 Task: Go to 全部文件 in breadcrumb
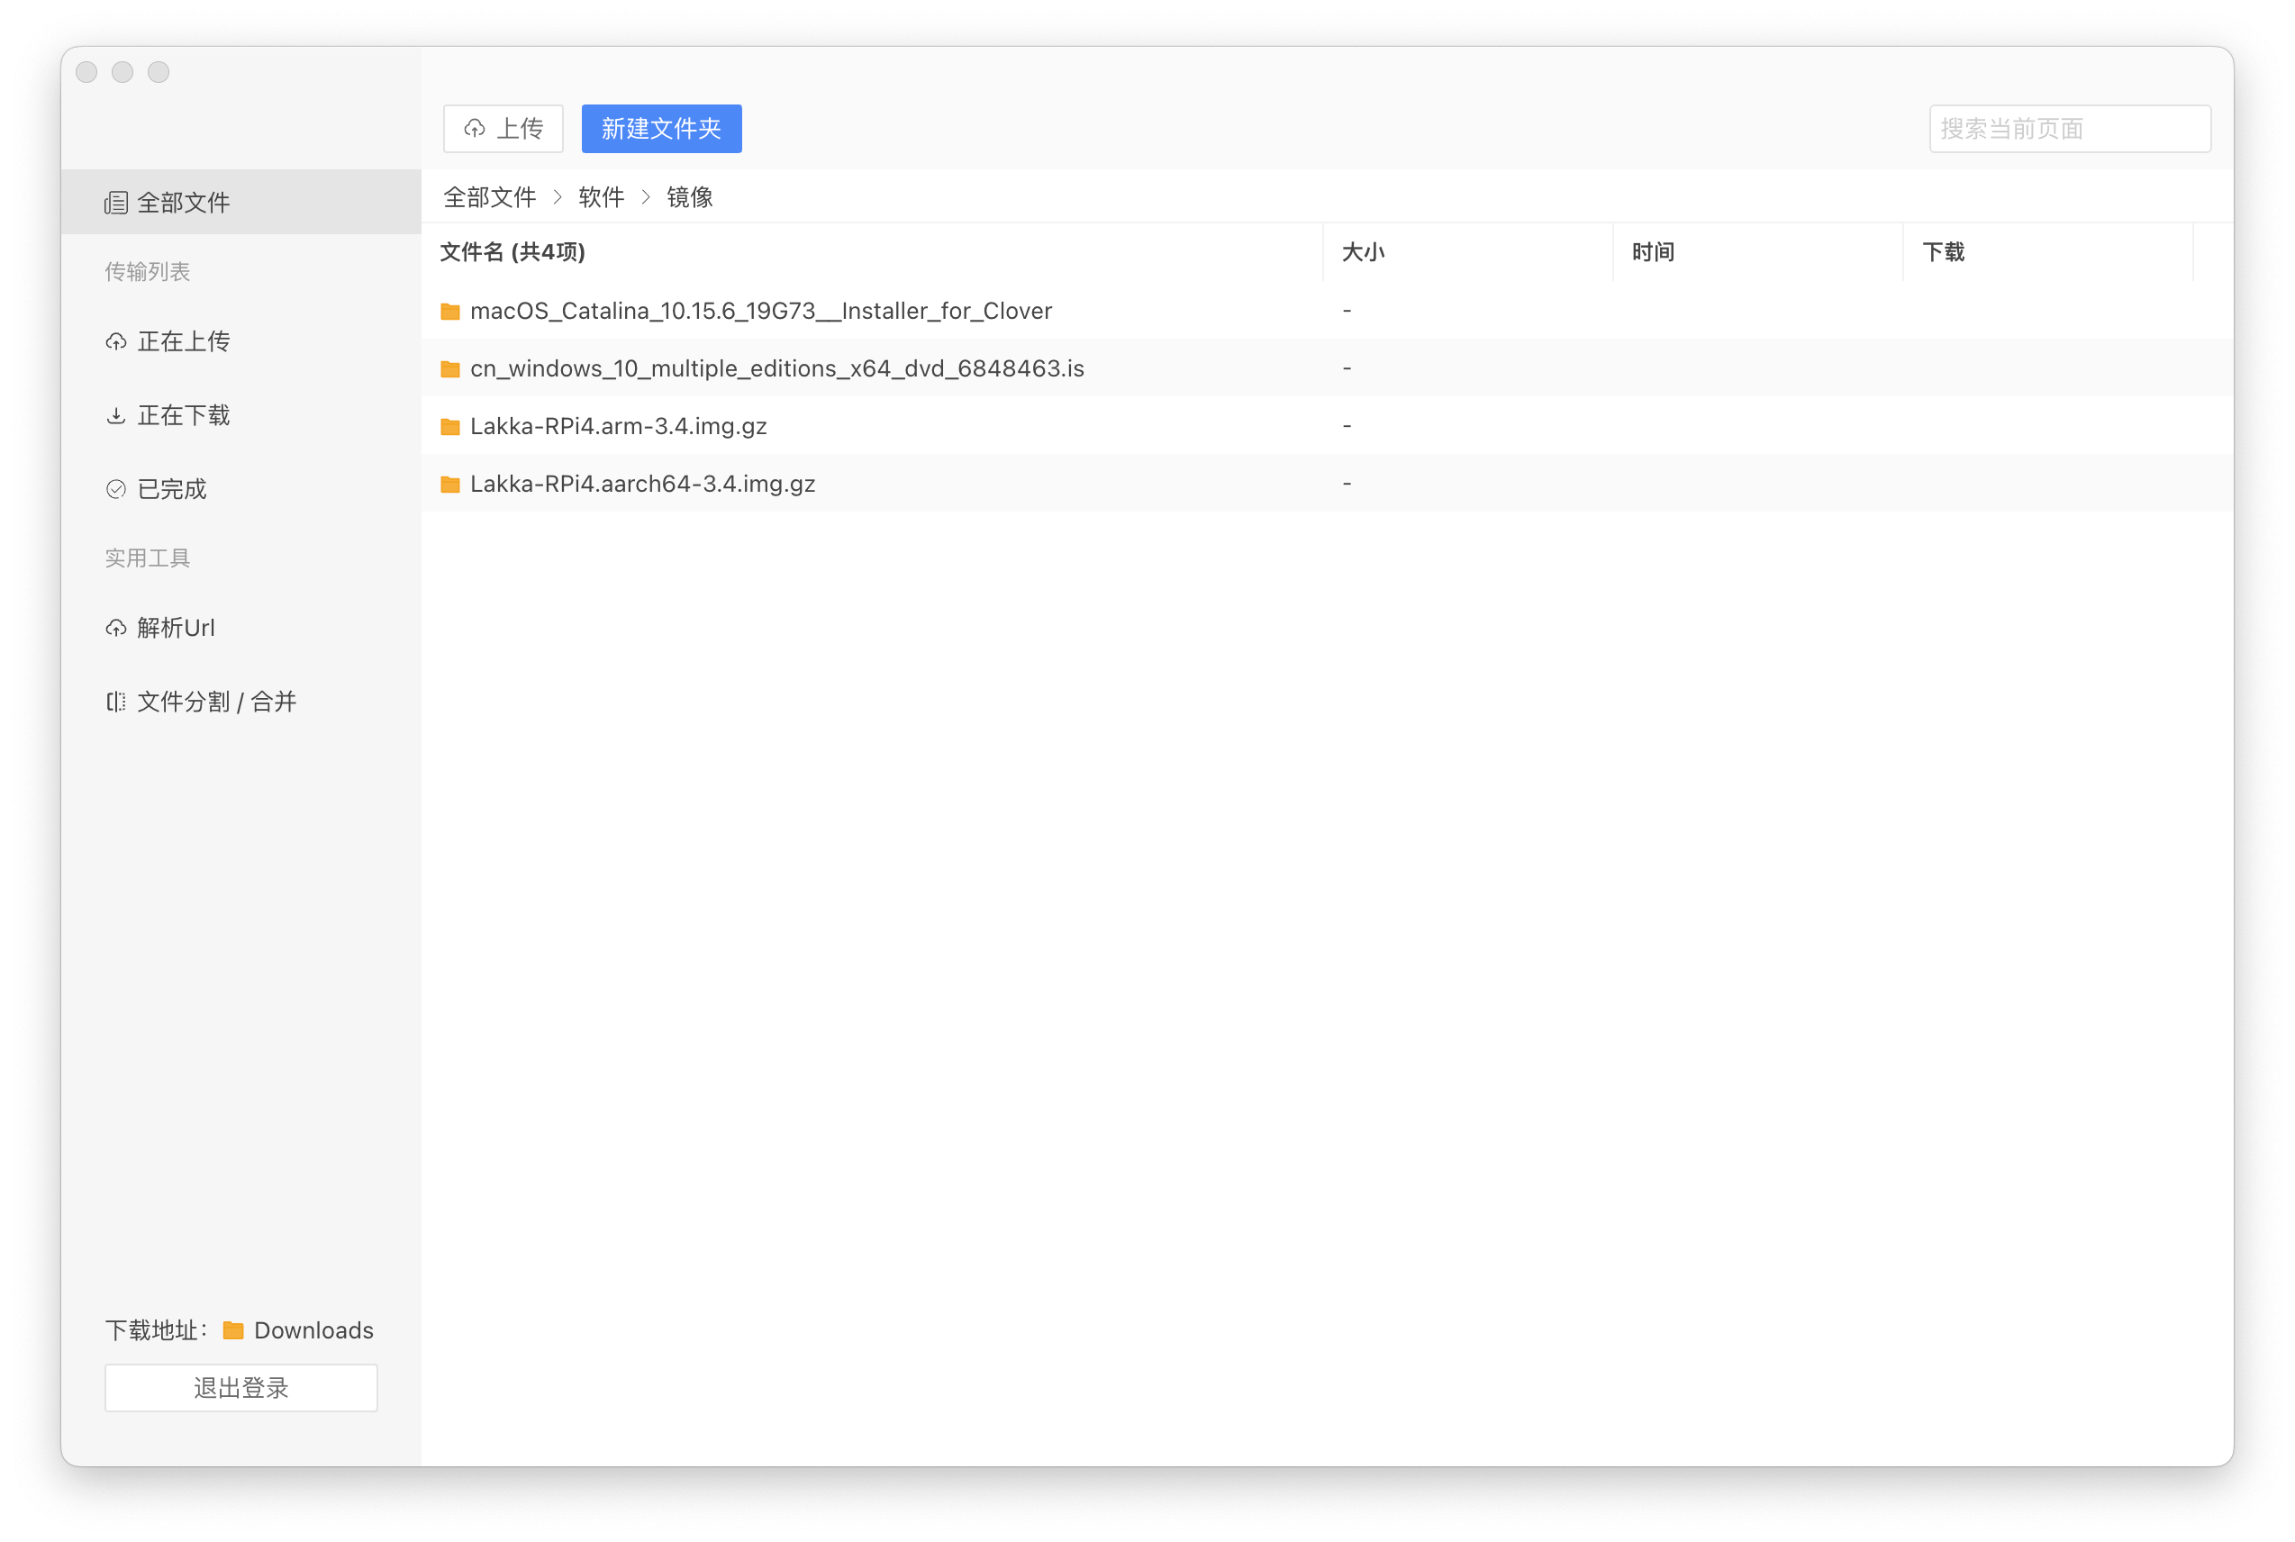pos(489,197)
